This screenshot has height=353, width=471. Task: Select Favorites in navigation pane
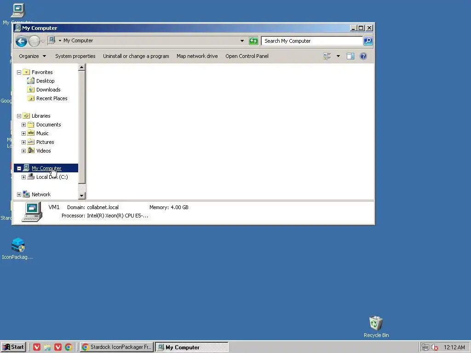[42, 72]
